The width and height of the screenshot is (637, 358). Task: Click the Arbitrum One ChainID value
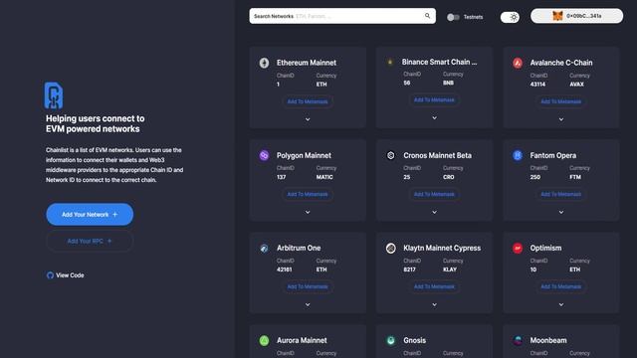[284, 269]
